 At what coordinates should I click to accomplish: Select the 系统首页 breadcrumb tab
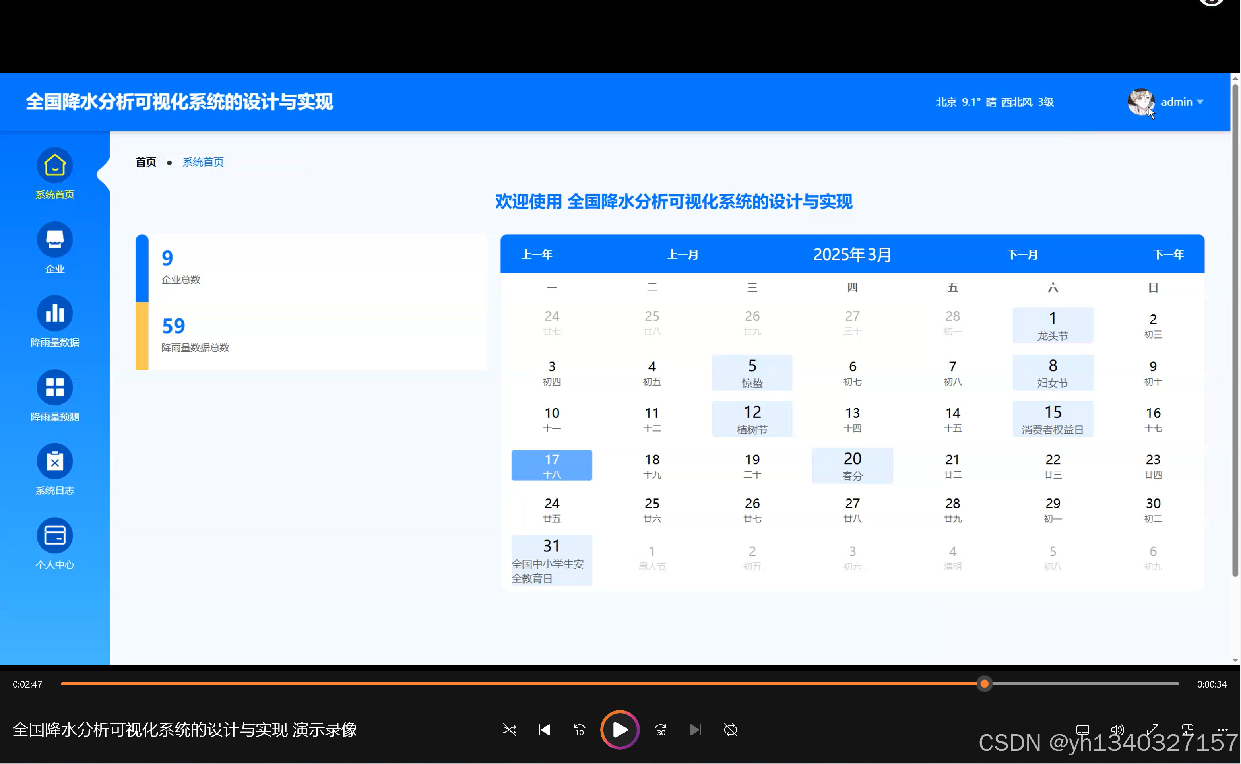point(203,162)
